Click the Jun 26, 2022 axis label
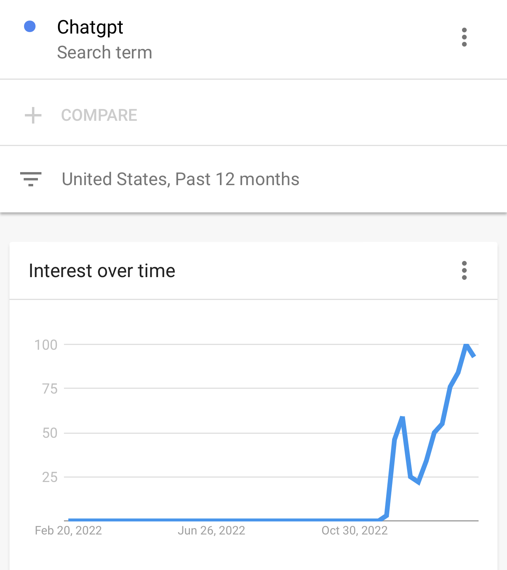Viewport: 507px width, 570px height. [211, 531]
